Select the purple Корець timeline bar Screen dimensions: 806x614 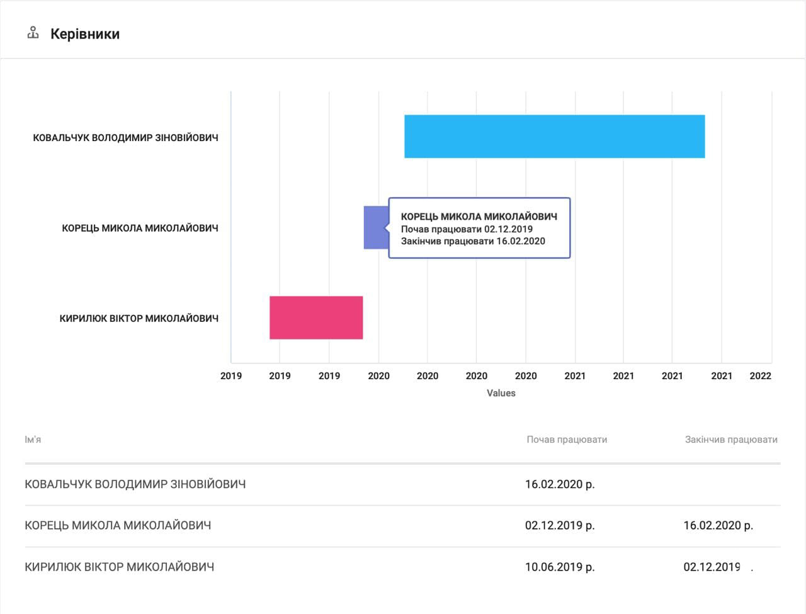click(x=375, y=227)
